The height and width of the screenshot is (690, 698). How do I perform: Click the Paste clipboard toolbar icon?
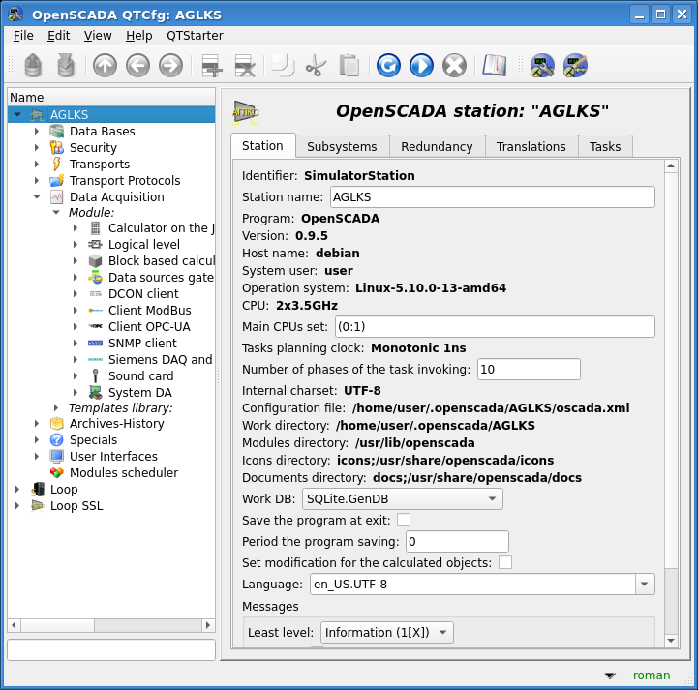pyautogui.click(x=349, y=66)
